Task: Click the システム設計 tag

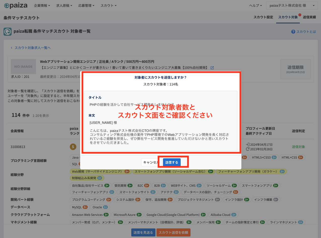Action: click(128, 200)
